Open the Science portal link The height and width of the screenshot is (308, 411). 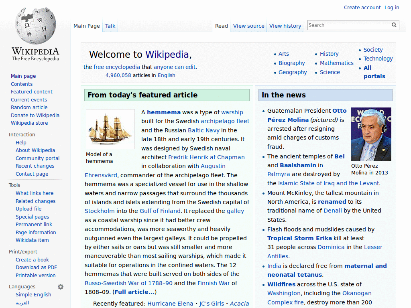(x=330, y=72)
